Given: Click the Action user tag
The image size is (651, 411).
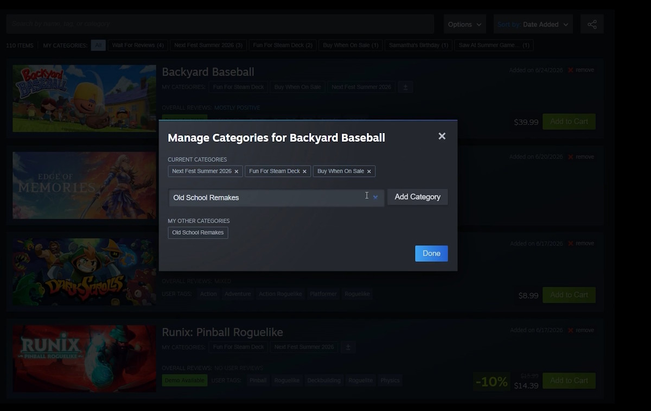Looking at the screenshot, I should pos(208,294).
